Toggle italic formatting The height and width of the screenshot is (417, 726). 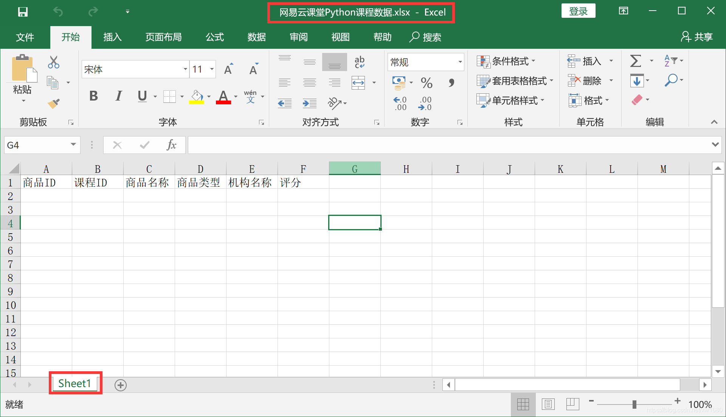tap(118, 96)
